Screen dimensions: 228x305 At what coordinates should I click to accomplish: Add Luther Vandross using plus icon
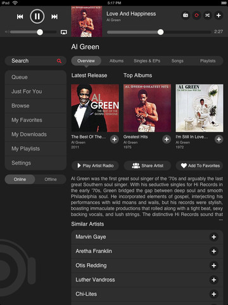[x=214, y=280]
